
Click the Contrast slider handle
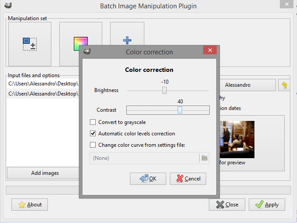click(x=180, y=110)
